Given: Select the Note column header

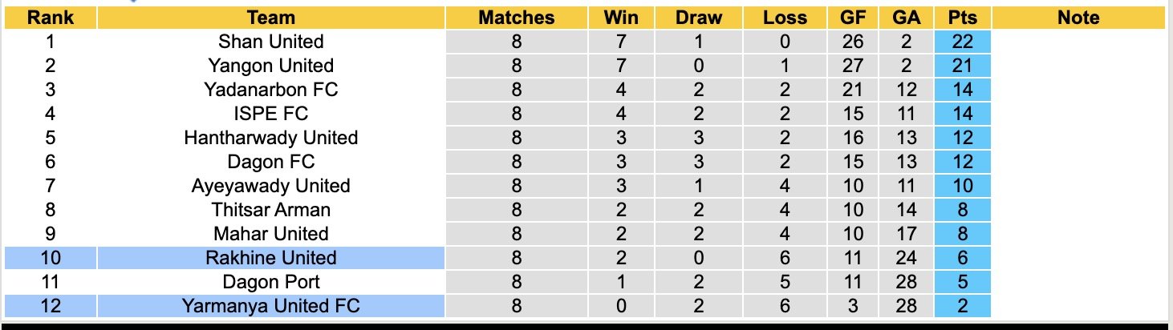Looking at the screenshot, I should [1078, 18].
